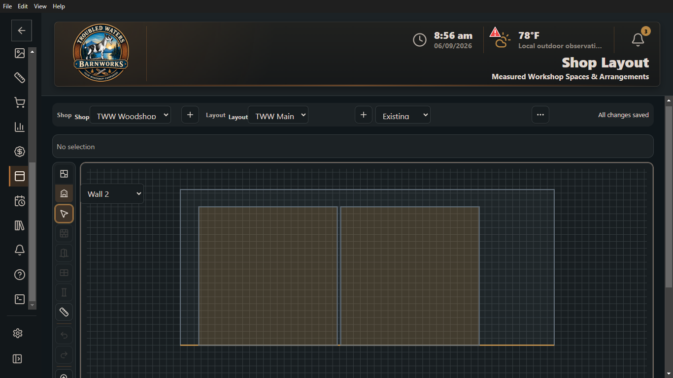The height and width of the screenshot is (378, 673).
Task: Open the File menu
Action: coord(7,6)
